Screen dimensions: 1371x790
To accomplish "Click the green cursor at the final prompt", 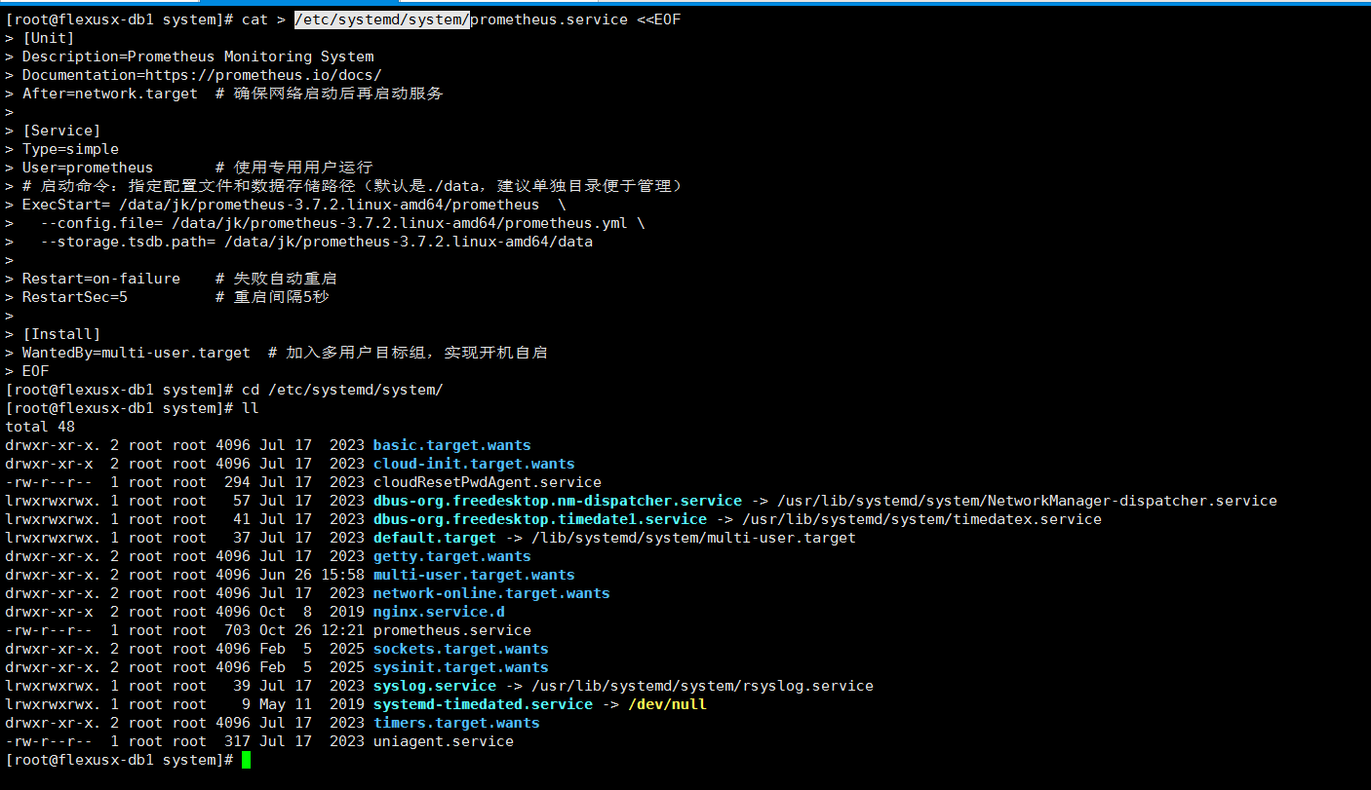I will (x=247, y=760).
